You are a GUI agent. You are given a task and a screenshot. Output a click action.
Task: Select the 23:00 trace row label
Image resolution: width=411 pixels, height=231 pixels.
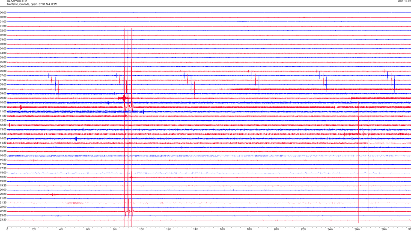[3, 215]
